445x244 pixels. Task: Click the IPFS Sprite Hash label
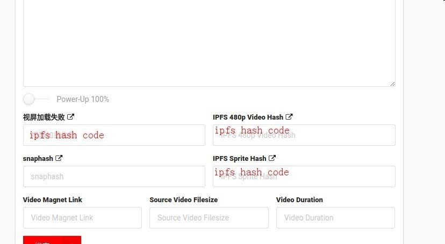tap(240, 159)
